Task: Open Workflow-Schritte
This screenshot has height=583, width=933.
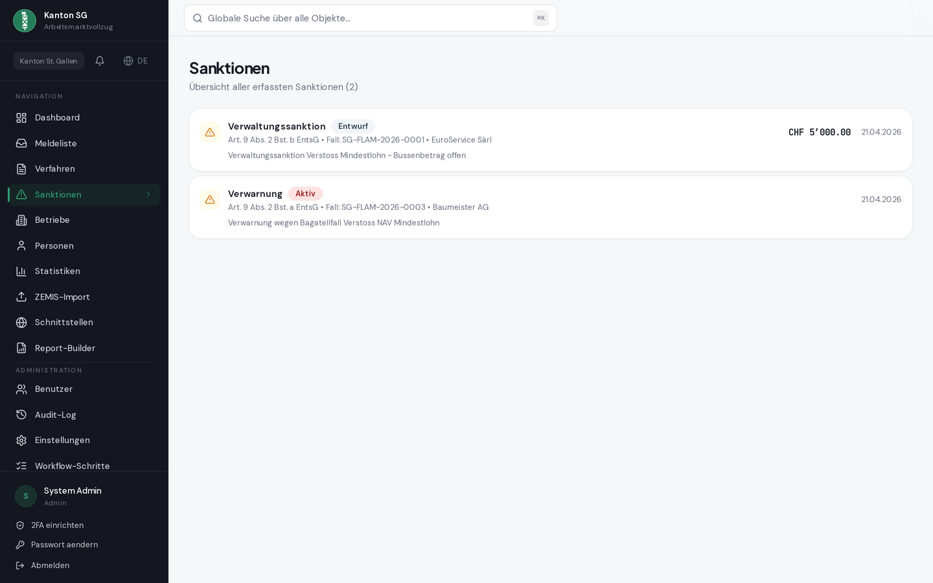Action: click(84, 466)
